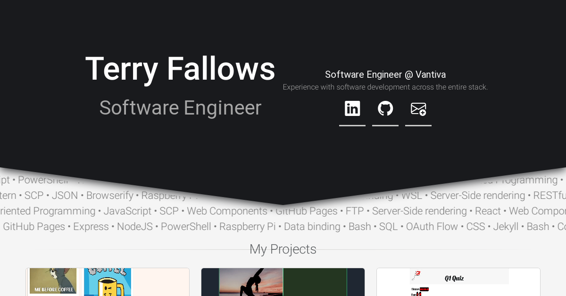Select the PowerShell skill tag
The height and width of the screenshot is (296, 566).
[x=185, y=227]
